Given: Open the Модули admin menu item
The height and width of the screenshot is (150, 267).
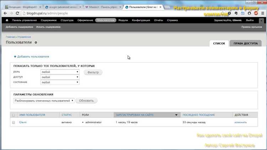Looking at the screenshot, I should (x=123, y=20).
